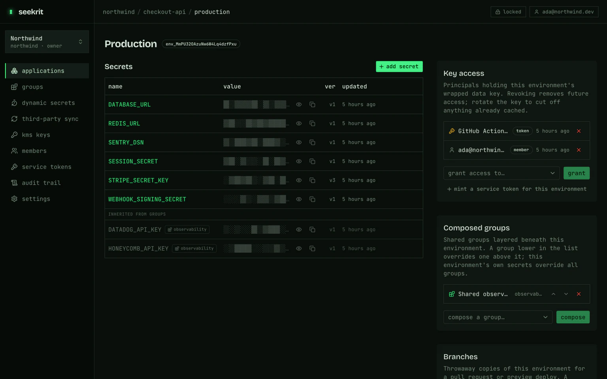
Task: Click the seekrit logo
Action: point(26,12)
